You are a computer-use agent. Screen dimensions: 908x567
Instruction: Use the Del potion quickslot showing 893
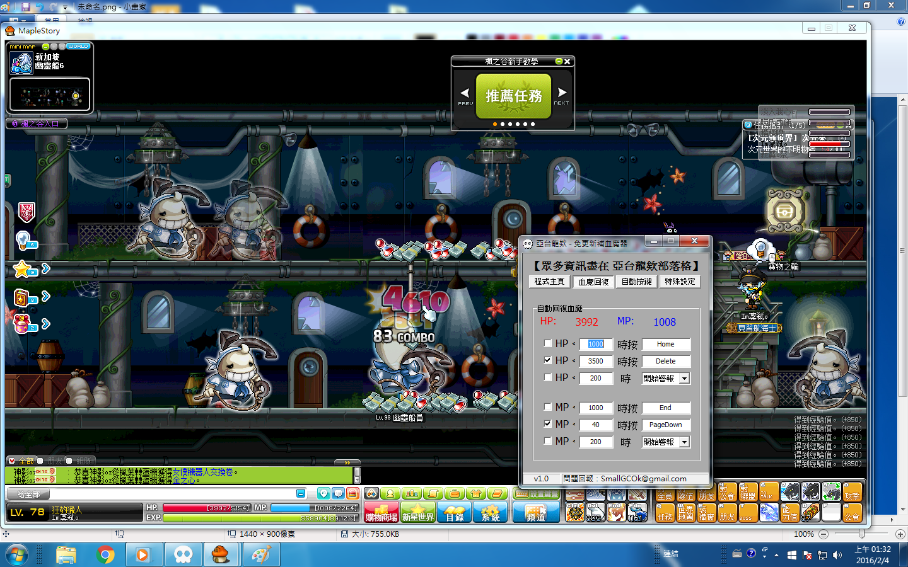pos(595,512)
